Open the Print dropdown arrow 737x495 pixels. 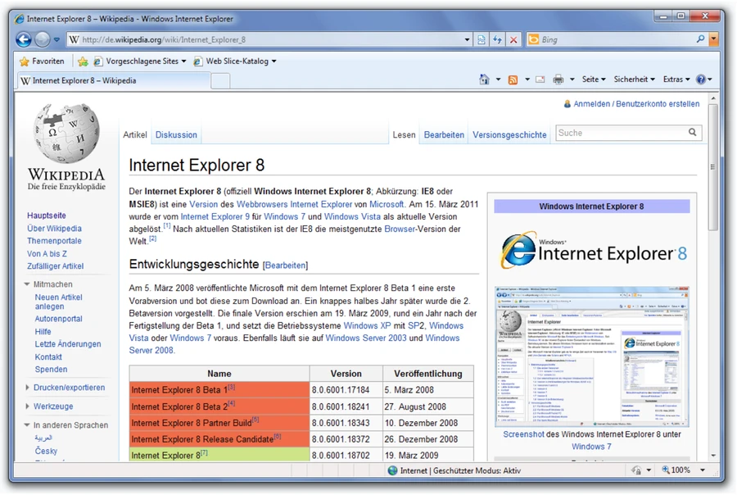[572, 79]
